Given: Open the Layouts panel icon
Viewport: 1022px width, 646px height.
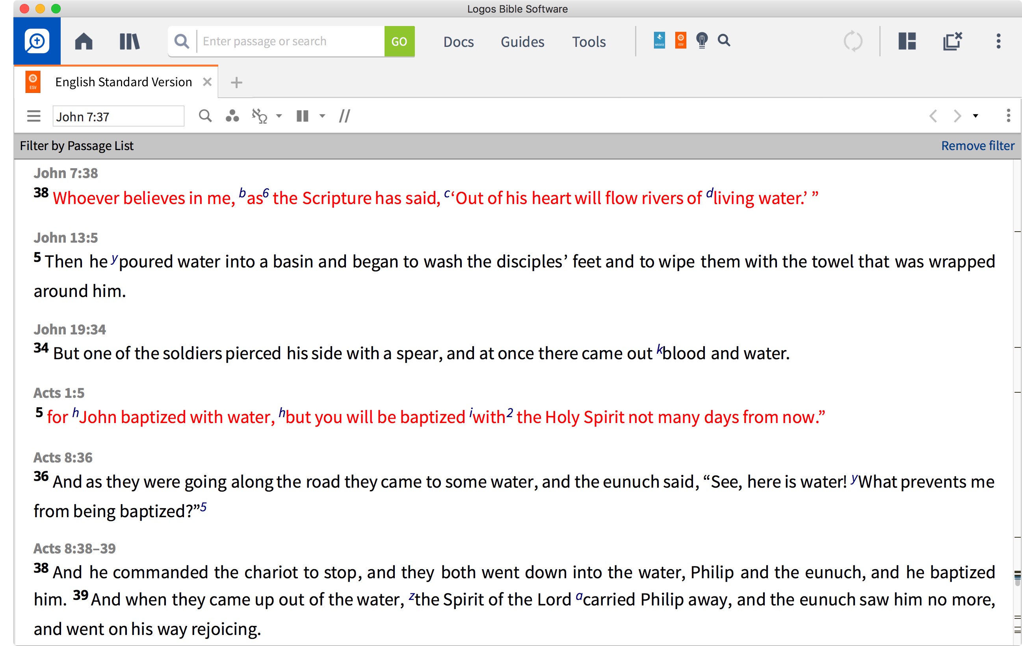Looking at the screenshot, I should click(x=907, y=41).
